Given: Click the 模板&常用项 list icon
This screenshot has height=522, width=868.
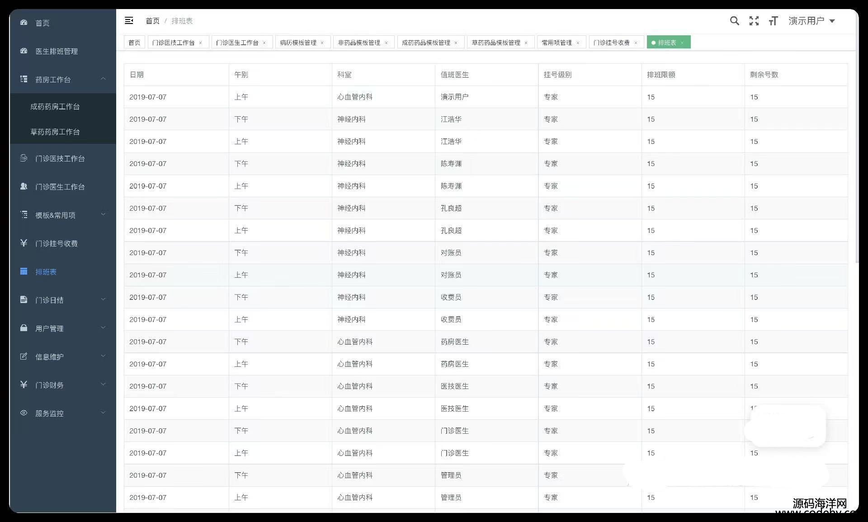Looking at the screenshot, I should click(x=24, y=215).
